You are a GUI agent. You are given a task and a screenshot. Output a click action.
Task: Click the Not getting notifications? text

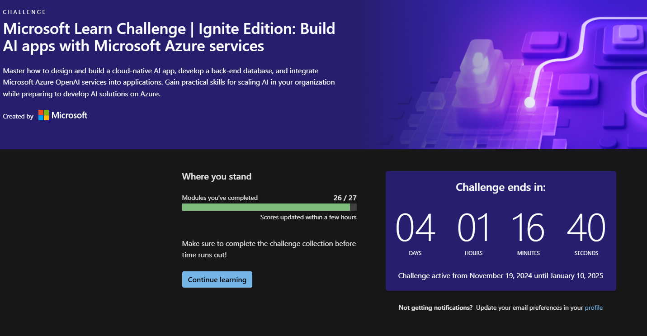click(435, 308)
